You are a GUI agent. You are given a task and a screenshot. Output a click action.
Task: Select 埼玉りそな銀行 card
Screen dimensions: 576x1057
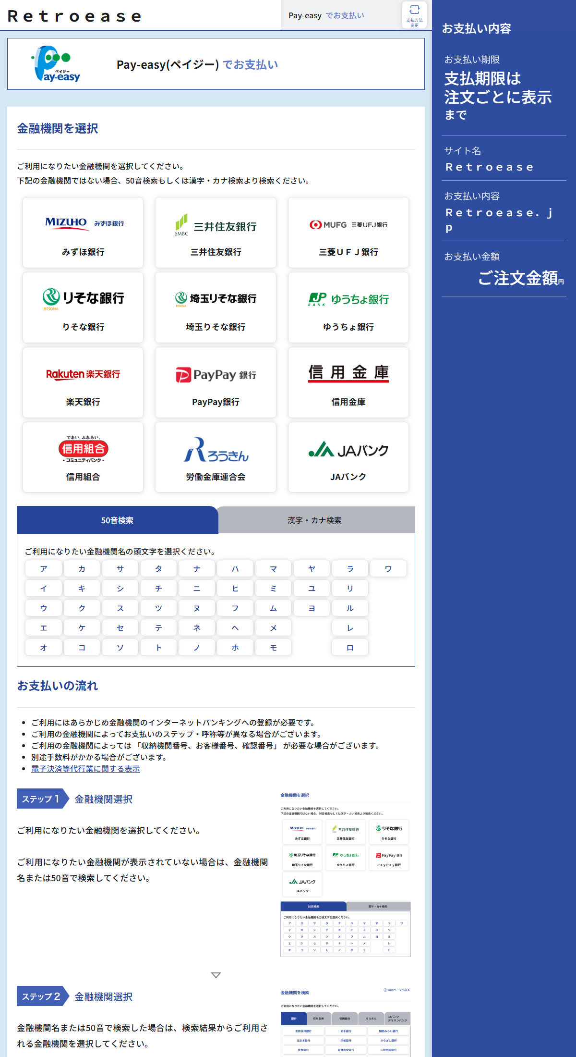pyautogui.click(x=216, y=307)
